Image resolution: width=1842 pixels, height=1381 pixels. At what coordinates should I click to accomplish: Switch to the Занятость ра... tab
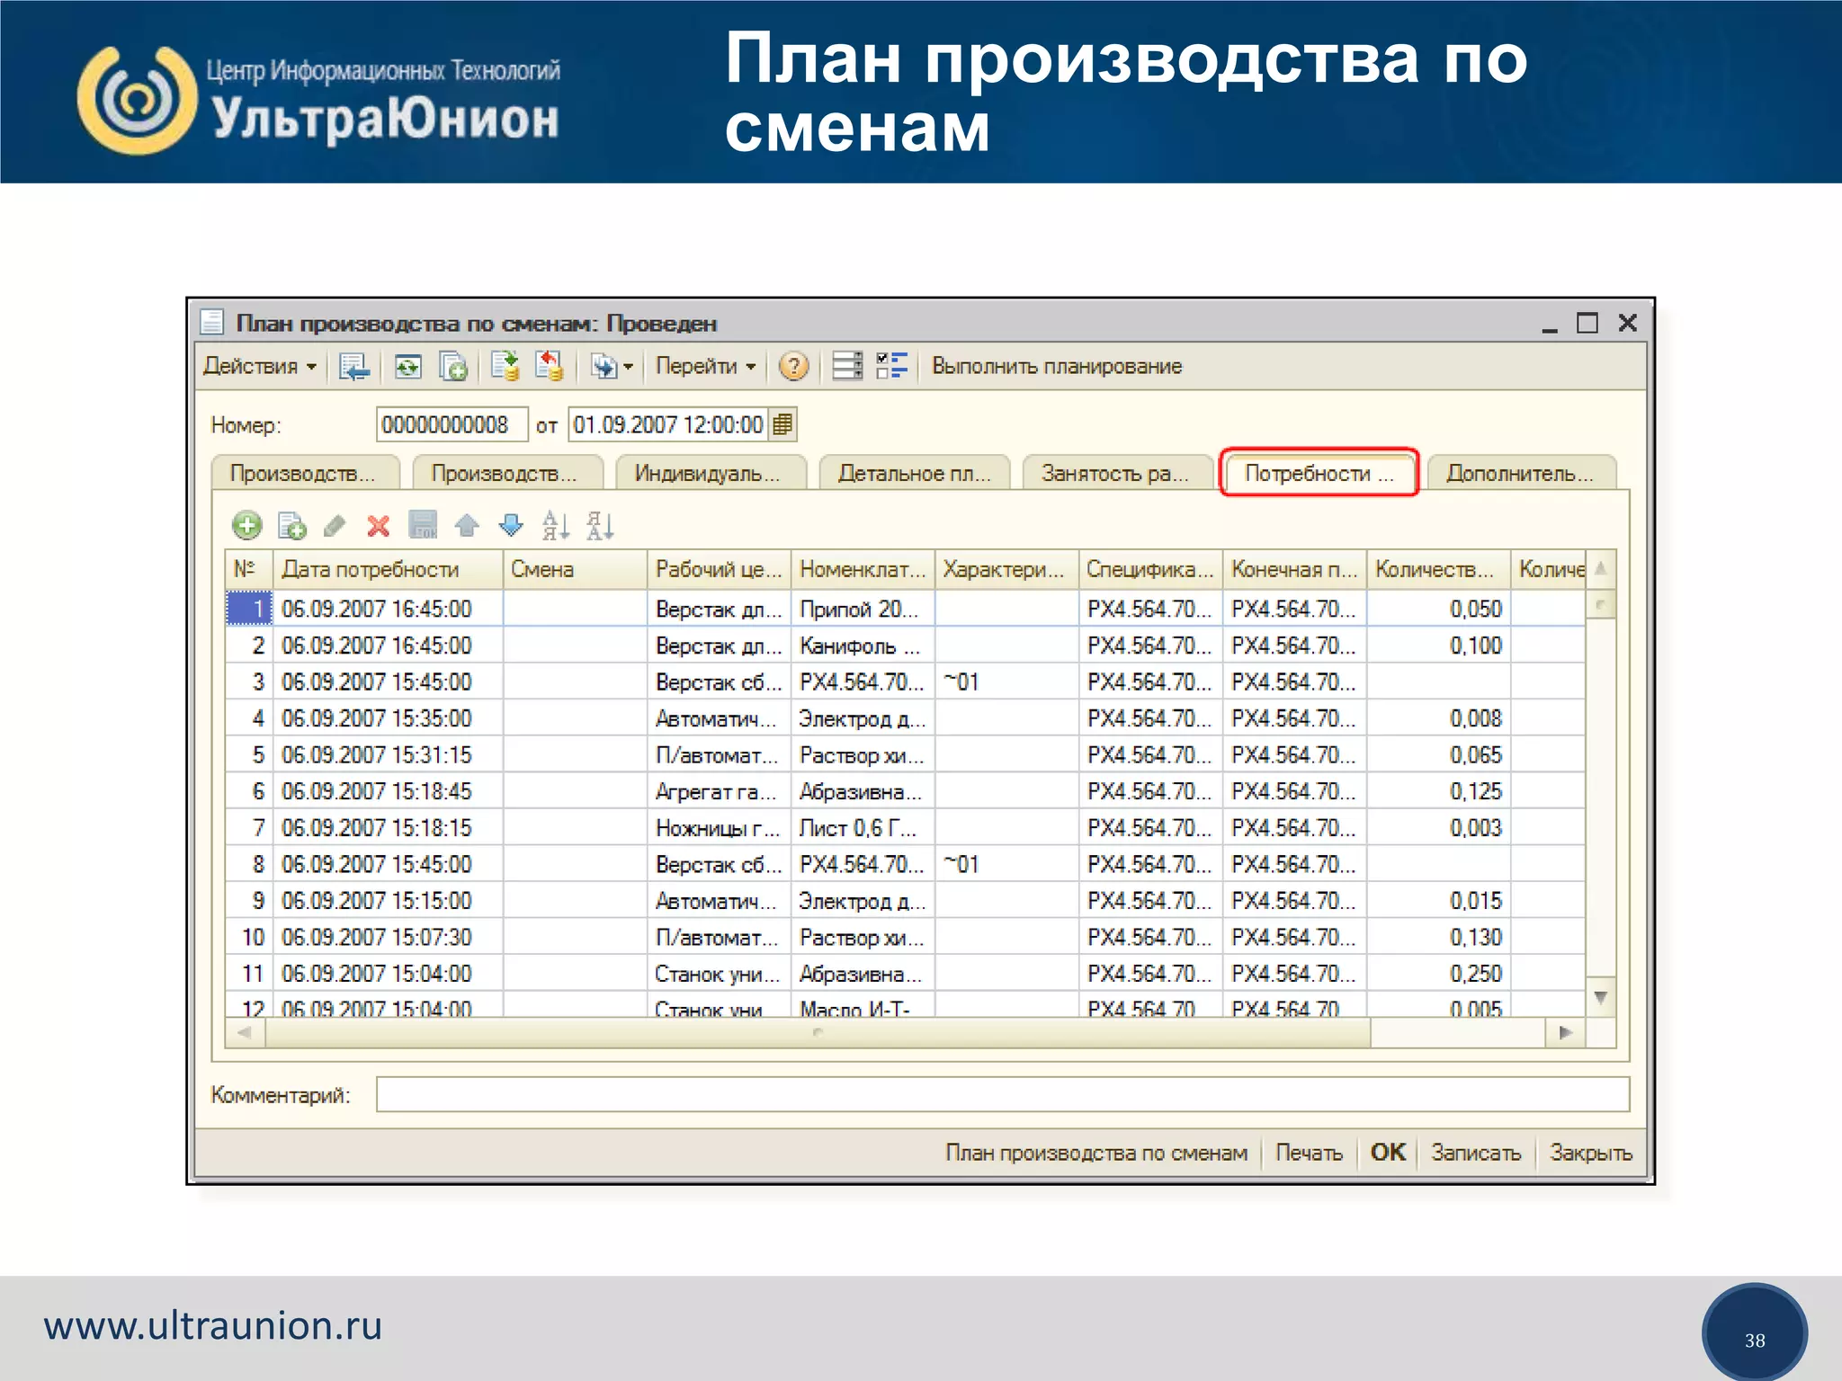click(x=1117, y=473)
